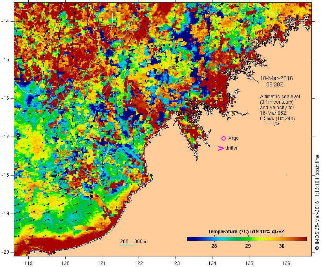Screen dimensions: 322x267
Task: Click the (0.1m contours) text
Action: coord(277,102)
